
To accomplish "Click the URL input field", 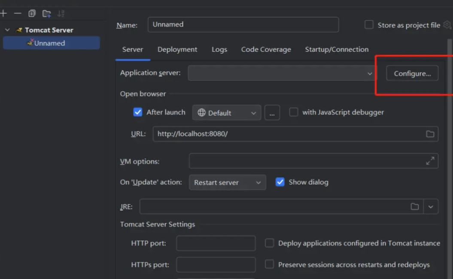I will (295, 134).
